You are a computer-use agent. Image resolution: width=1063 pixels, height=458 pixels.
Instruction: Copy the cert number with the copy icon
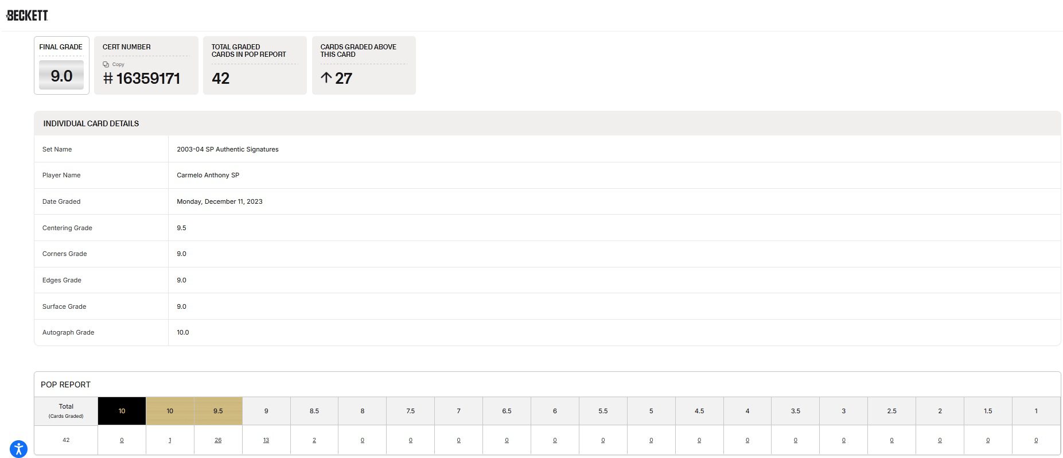(106, 64)
